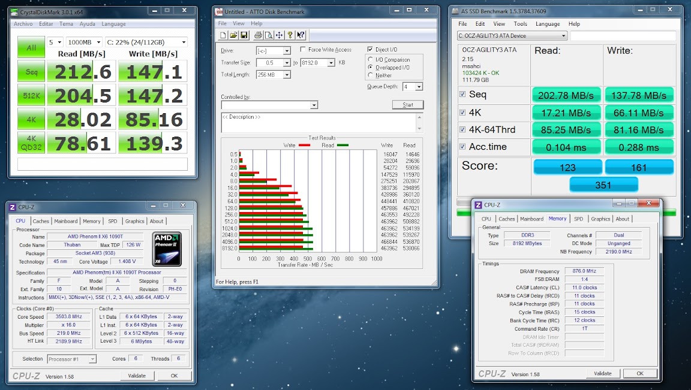
Task: Open Transfer Size end dropdown showing 8192.0
Action: pos(331,63)
